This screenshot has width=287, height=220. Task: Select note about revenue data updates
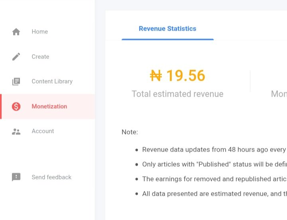214,150
